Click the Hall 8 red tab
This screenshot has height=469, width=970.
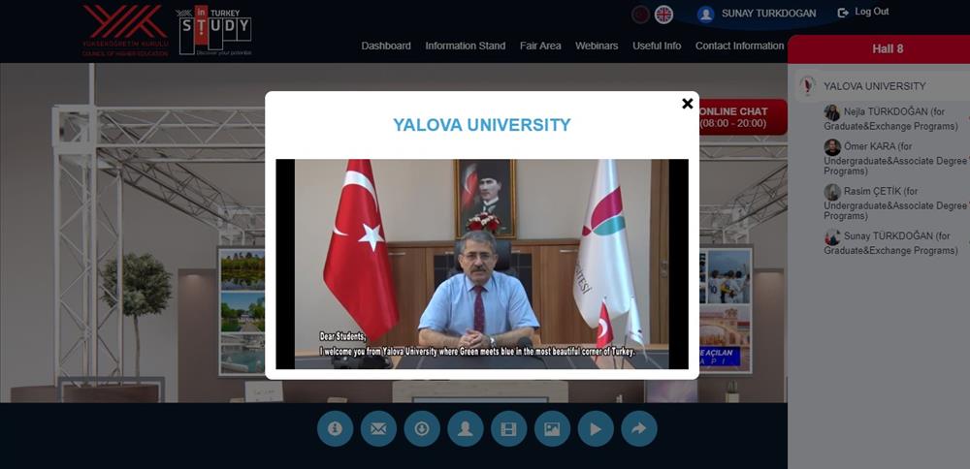coord(879,48)
